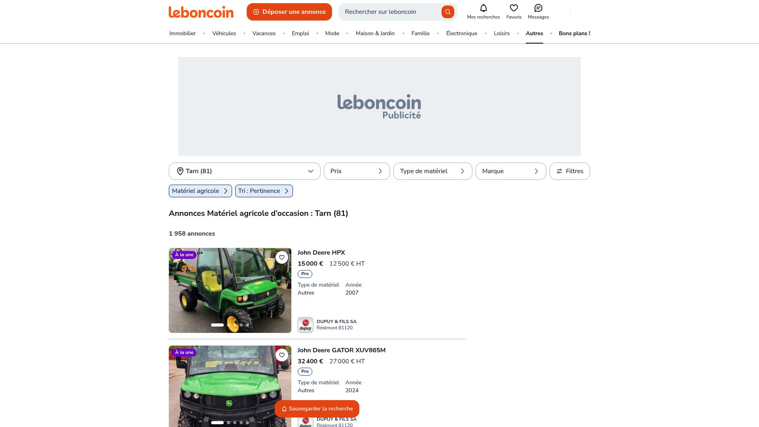Screen dimensions: 759x427
Task: Click Déposer une annonce button
Action: coord(289,12)
